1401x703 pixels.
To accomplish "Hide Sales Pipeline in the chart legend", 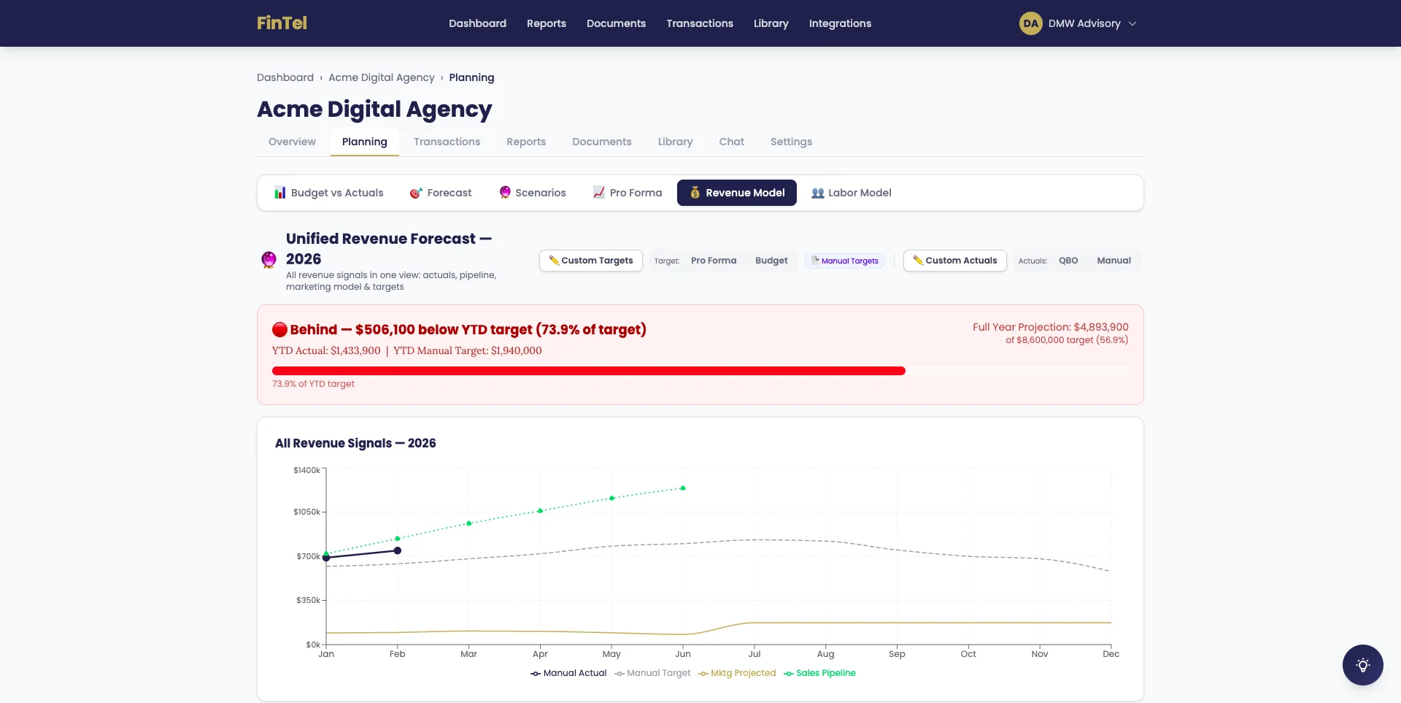I will click(x=819, y=673).
